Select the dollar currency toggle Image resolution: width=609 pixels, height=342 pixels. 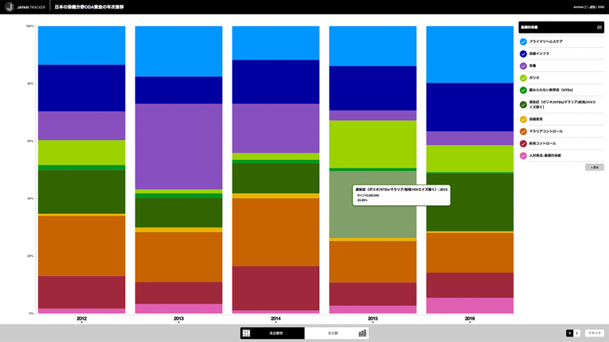click(577, 333)
